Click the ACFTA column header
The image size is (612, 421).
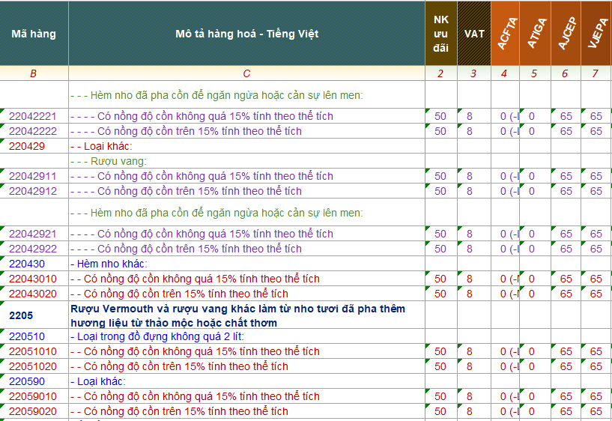504,34
